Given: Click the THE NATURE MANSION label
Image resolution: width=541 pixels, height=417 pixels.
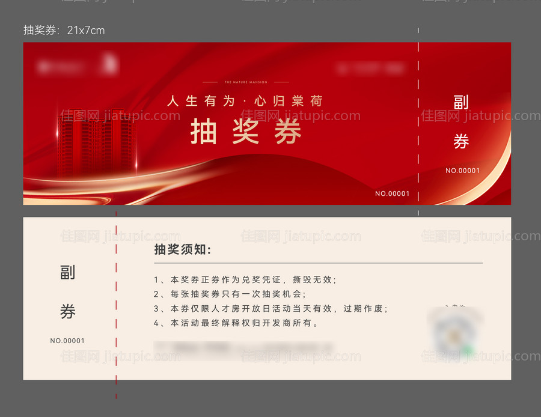Looking at the screenshot, I should (245, 82).
